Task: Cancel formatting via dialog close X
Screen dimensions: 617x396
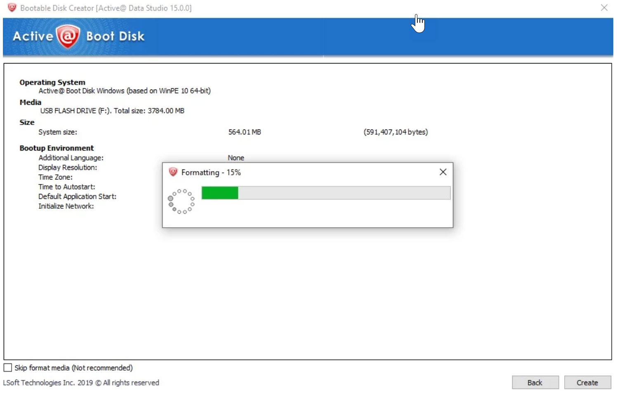Action: pyautogui.click(x=443, y=172)
